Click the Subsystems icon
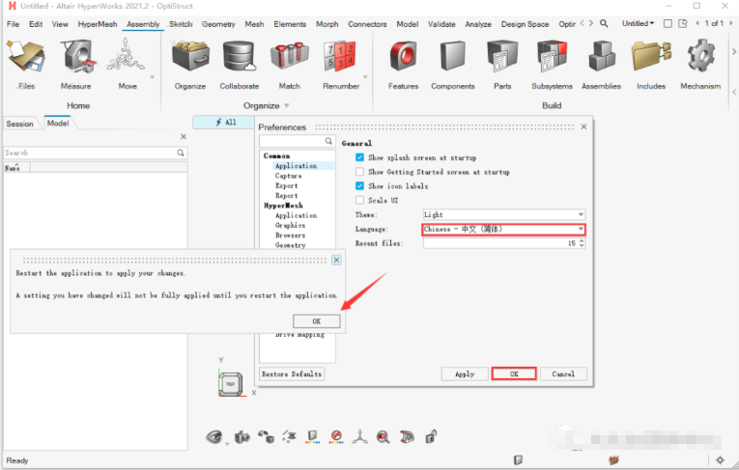The image size is (739, 470). 551,60
